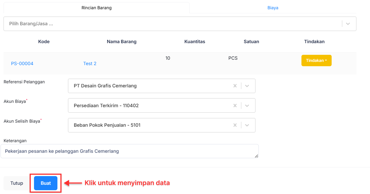
Task: Open the Referensi Pelanggan dropdown arrow
Action: point(247,85)
